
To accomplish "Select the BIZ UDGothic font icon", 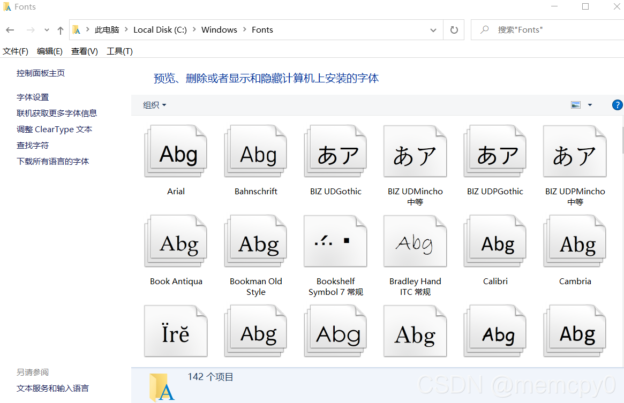I will 335,151.
